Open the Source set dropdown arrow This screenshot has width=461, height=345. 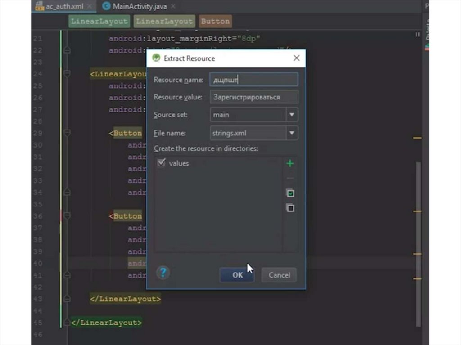pos(292,115)
